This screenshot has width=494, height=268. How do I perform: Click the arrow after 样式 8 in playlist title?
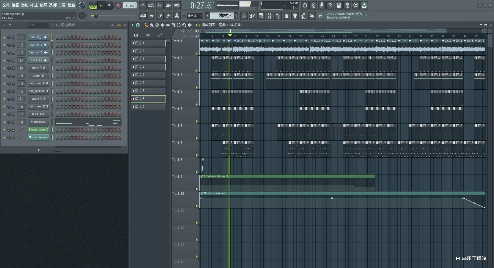242,25
